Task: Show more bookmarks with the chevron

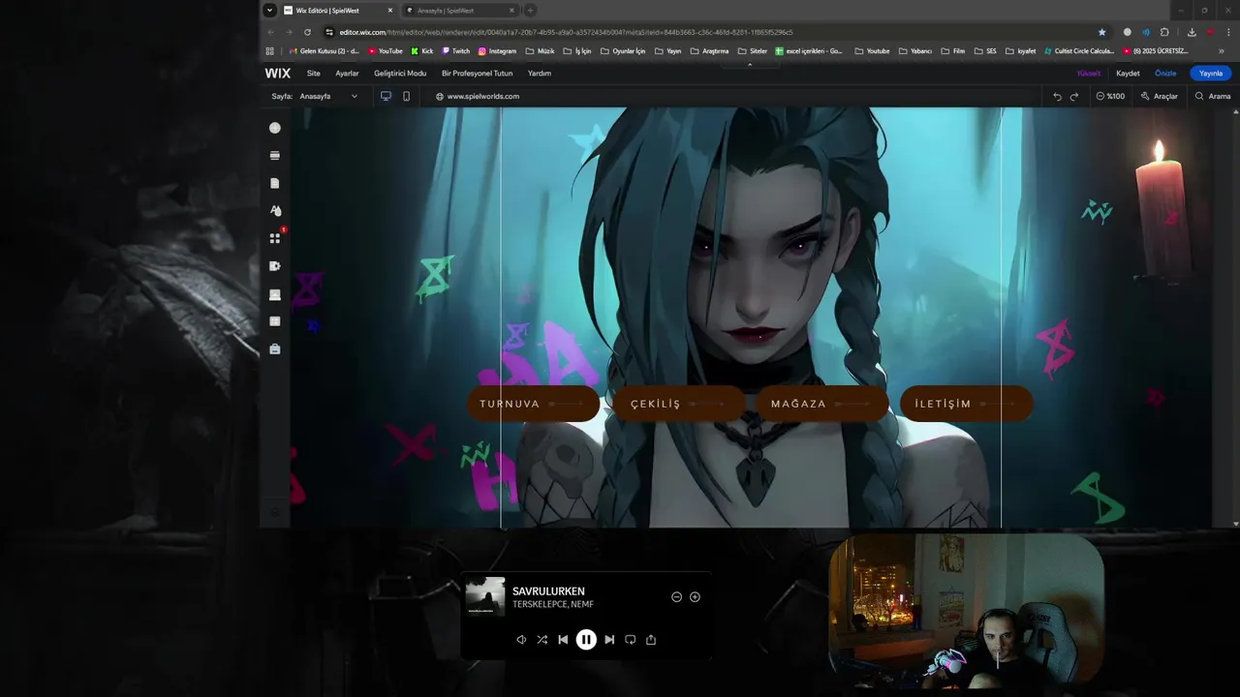Action: pos(1221,51)
